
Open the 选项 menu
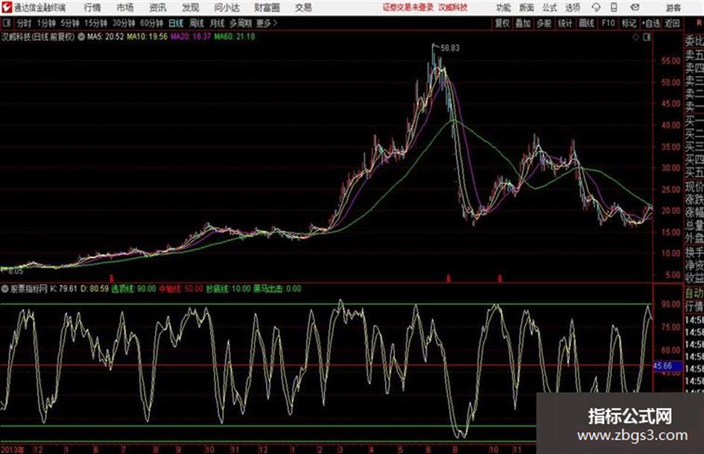click(x=572, y=7)
